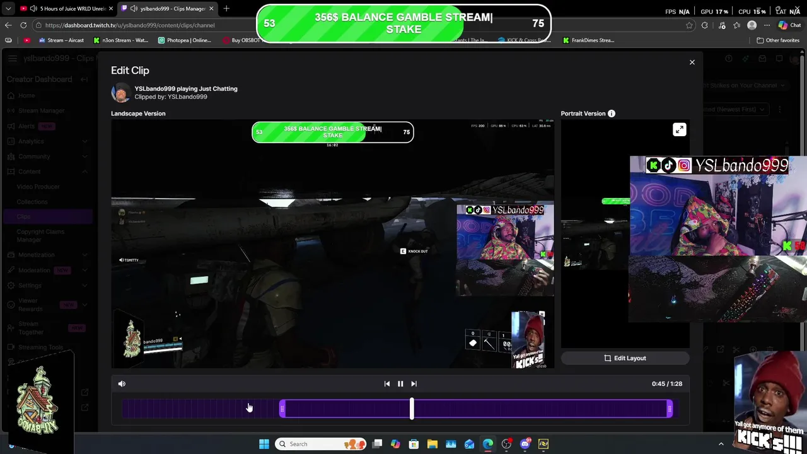807x454 pixels.
Task: Open the YouTube bookmark icon
Action: point(26,40)
